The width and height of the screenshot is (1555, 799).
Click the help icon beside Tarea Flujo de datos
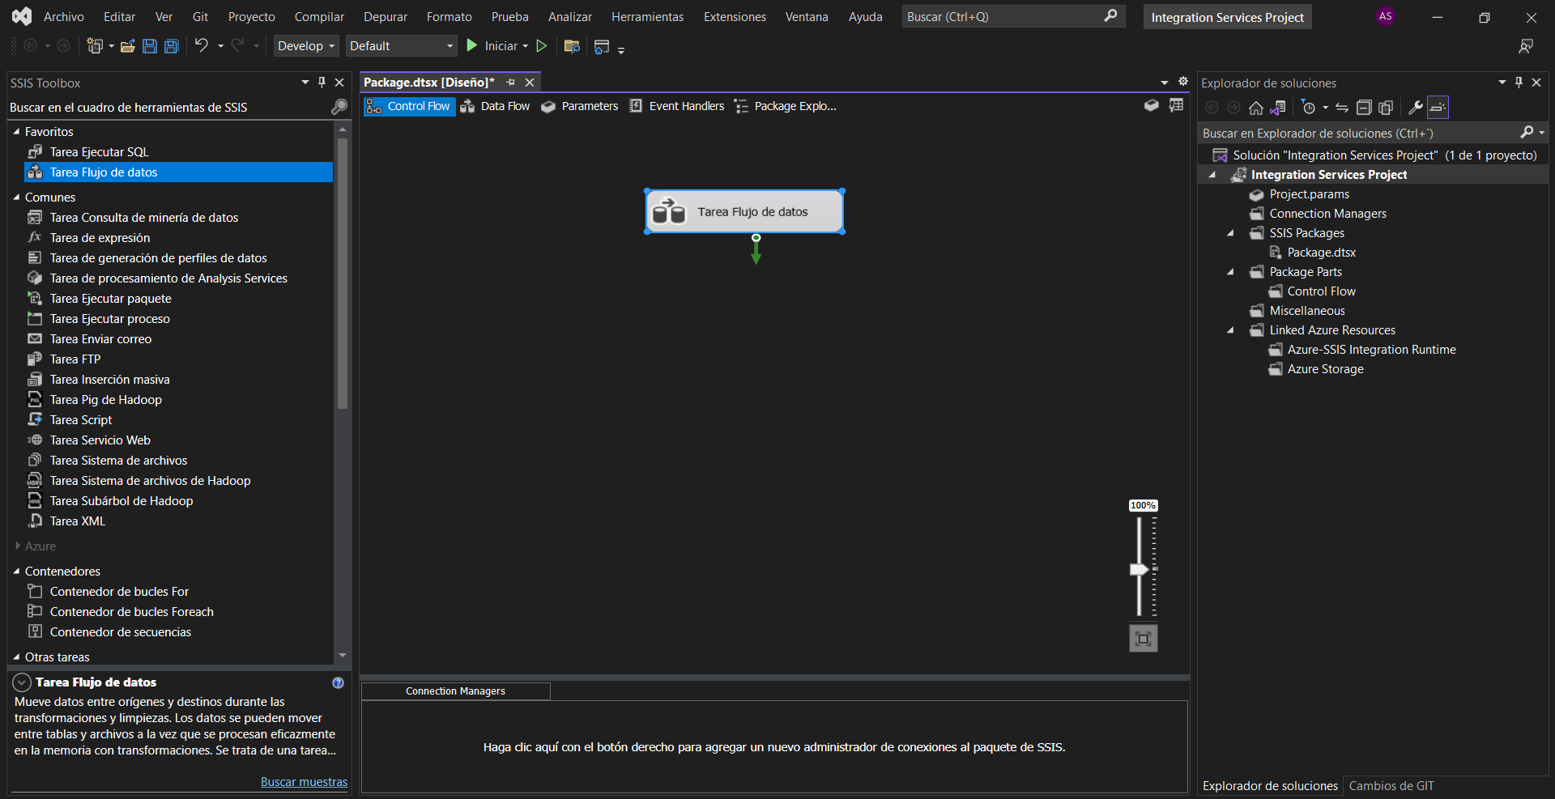click(x=338, y=682)
